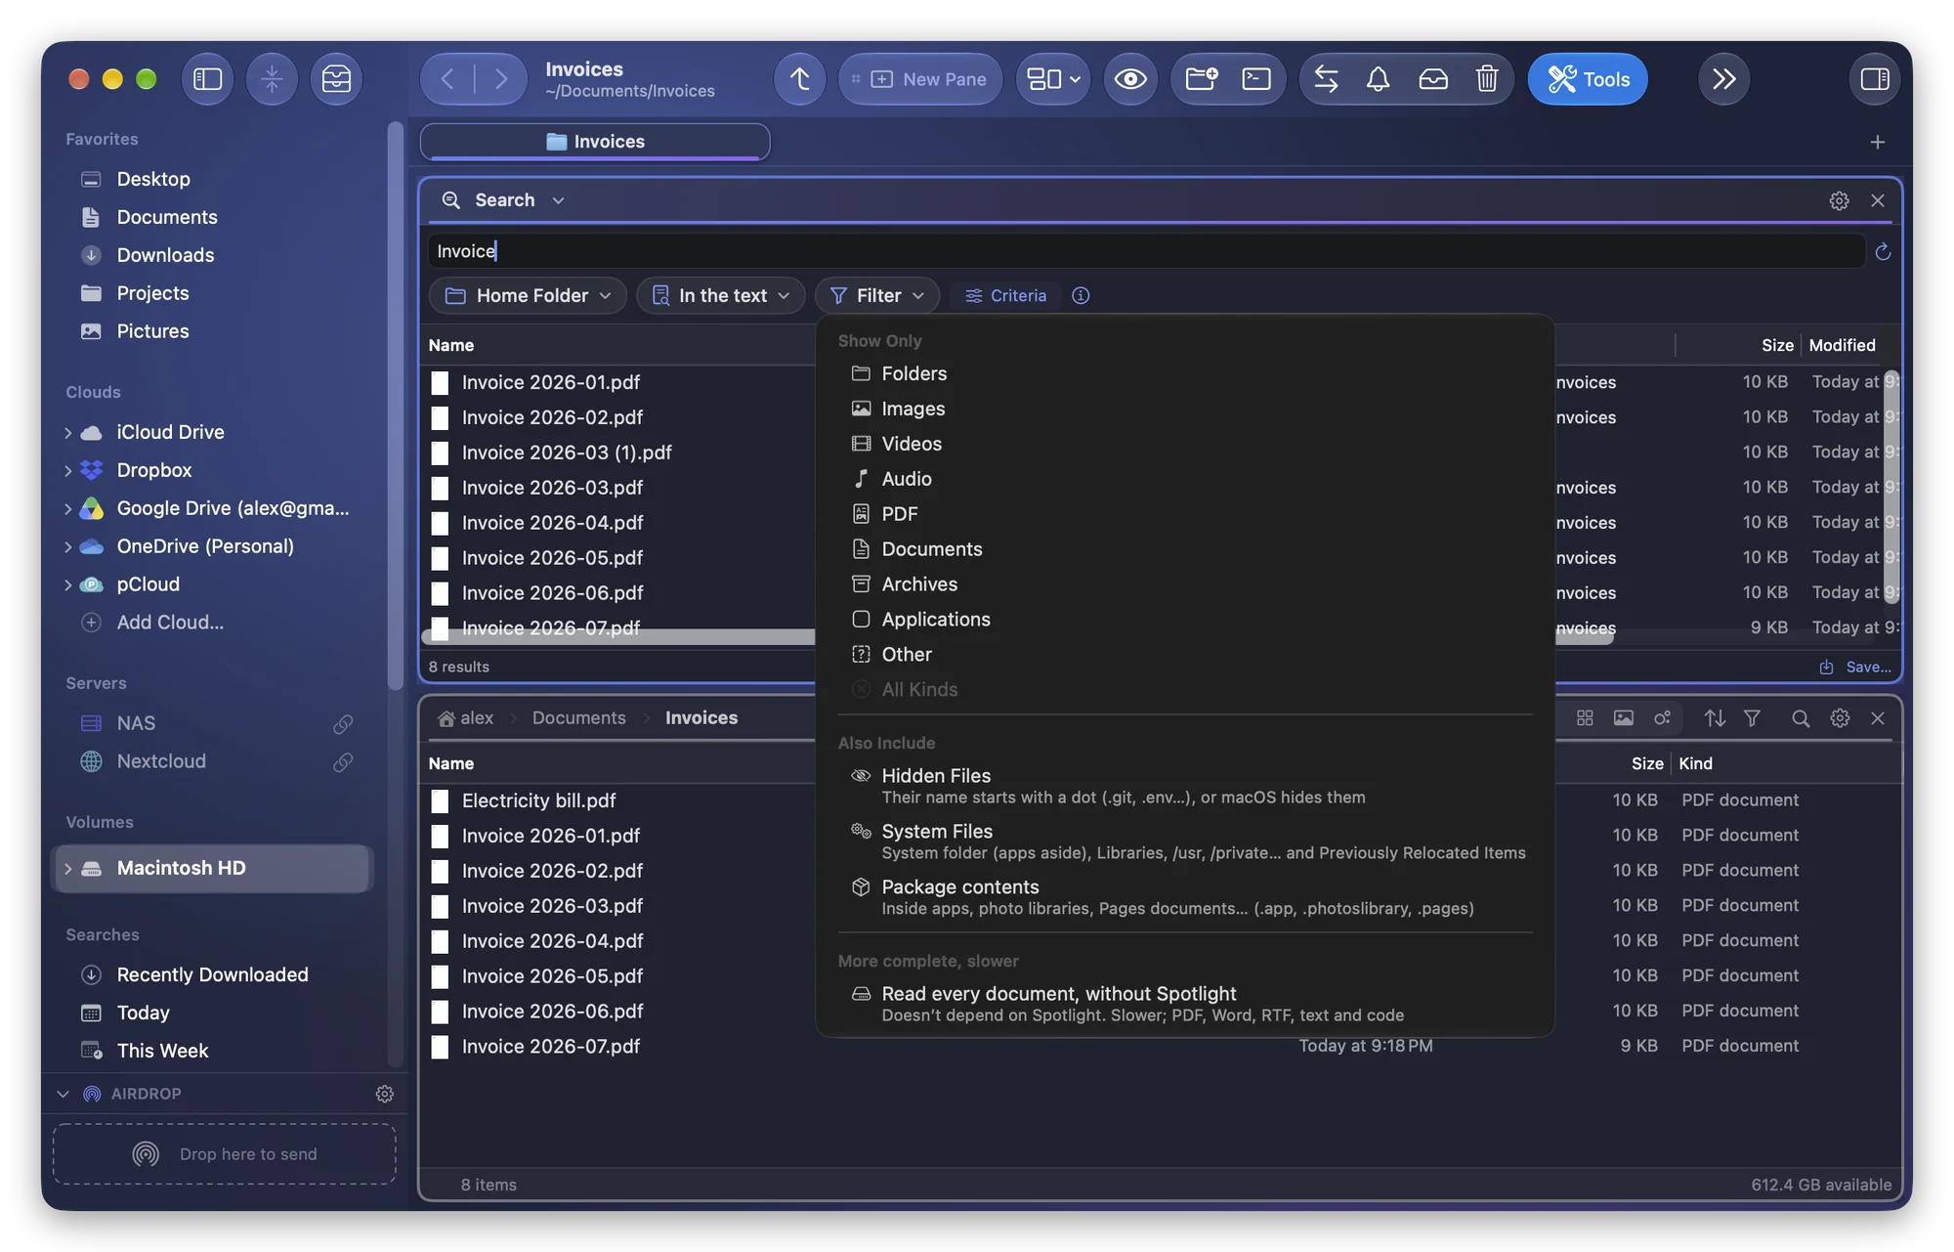Expand the Macintosh HD volume
The image size is (1954, 1252).
pyautogui.click(x=67, y=868)
